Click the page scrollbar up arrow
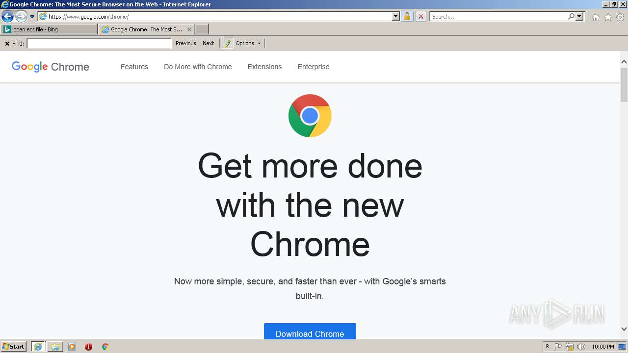Viewport: 628px width, 353px height. pos(624,62)
